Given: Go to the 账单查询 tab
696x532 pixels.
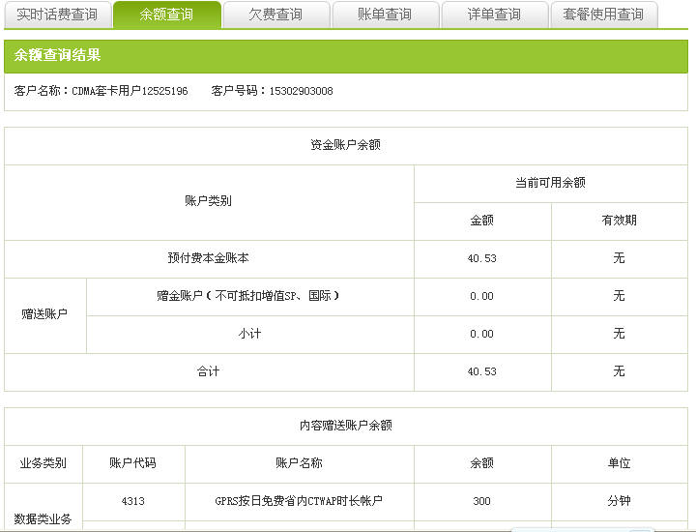Looking at the screenshot, I should [x=385, y=15].
